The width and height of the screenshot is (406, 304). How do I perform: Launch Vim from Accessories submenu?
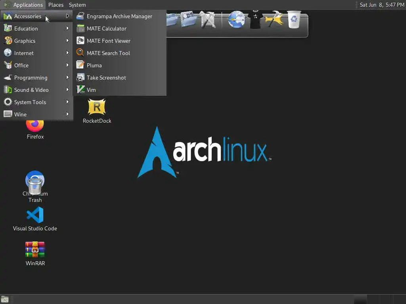[120, 90]
